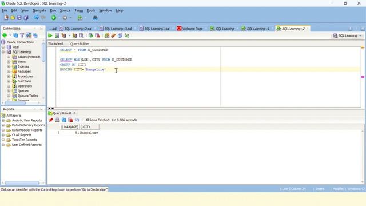Click the Unshared SQL Worksheet icon
The image size is (366, 206).
point(107,35)
